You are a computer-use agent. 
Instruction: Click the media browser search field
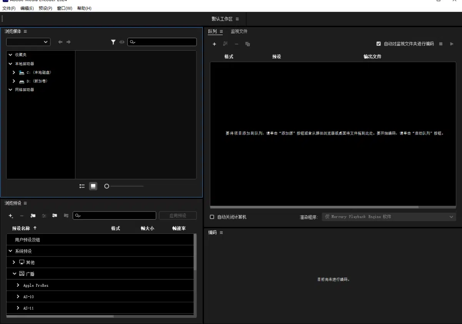(162, 41)
